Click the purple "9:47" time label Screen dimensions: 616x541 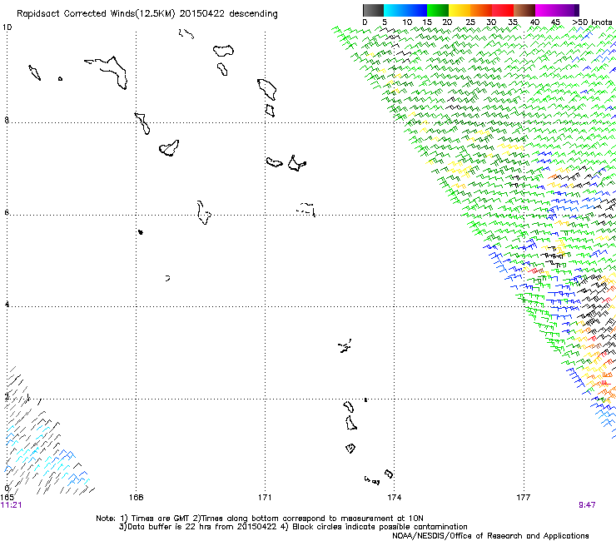tap(587, 505)
